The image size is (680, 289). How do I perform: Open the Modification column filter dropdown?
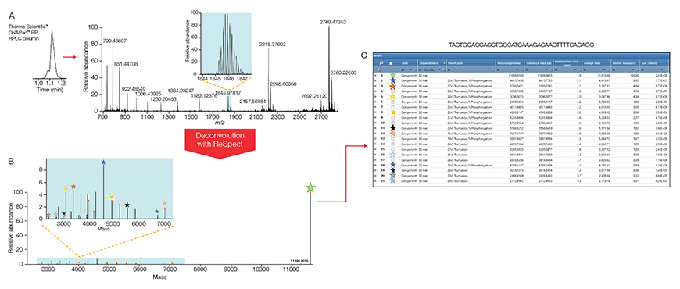tap(489, 70)
